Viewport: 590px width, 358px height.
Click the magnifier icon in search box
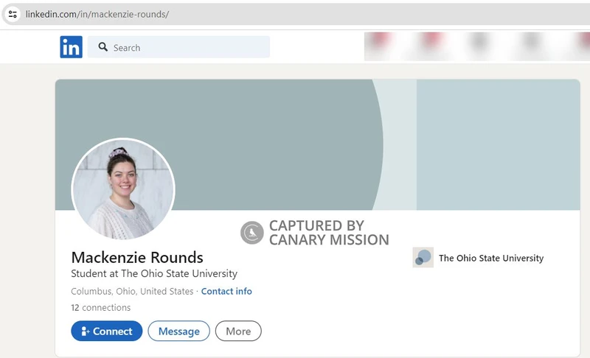coord(103,47)
